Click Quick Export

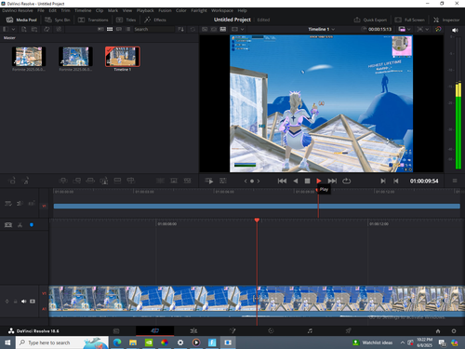point(370,20)
